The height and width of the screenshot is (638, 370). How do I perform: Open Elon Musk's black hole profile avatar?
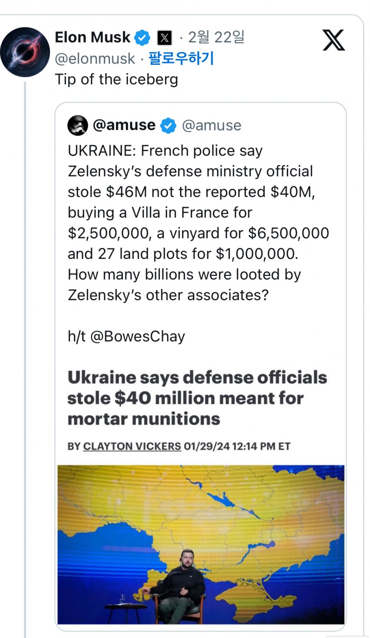pyautogui.click(x=25, y=52)
